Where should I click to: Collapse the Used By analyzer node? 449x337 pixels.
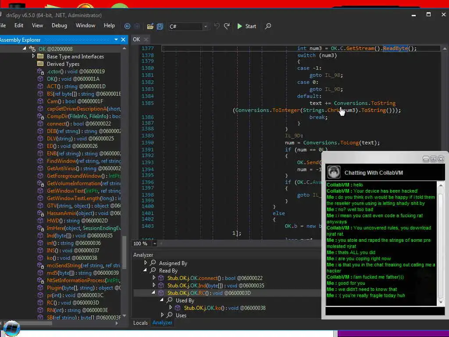coord(162,300)
